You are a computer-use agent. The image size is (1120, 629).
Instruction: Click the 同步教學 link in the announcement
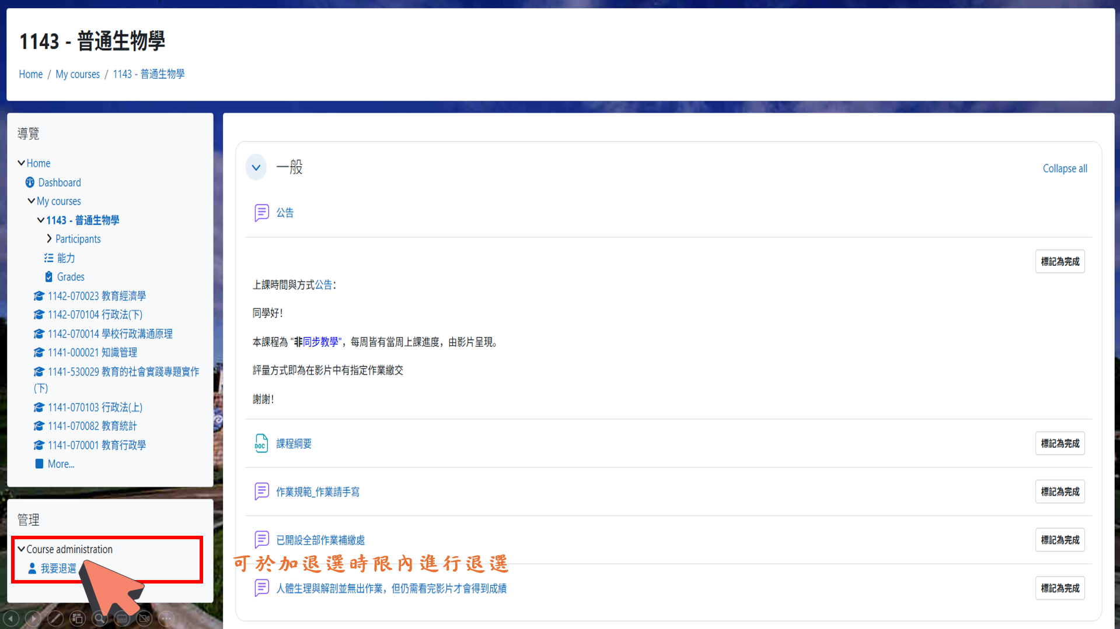click(x=320, y=342)
